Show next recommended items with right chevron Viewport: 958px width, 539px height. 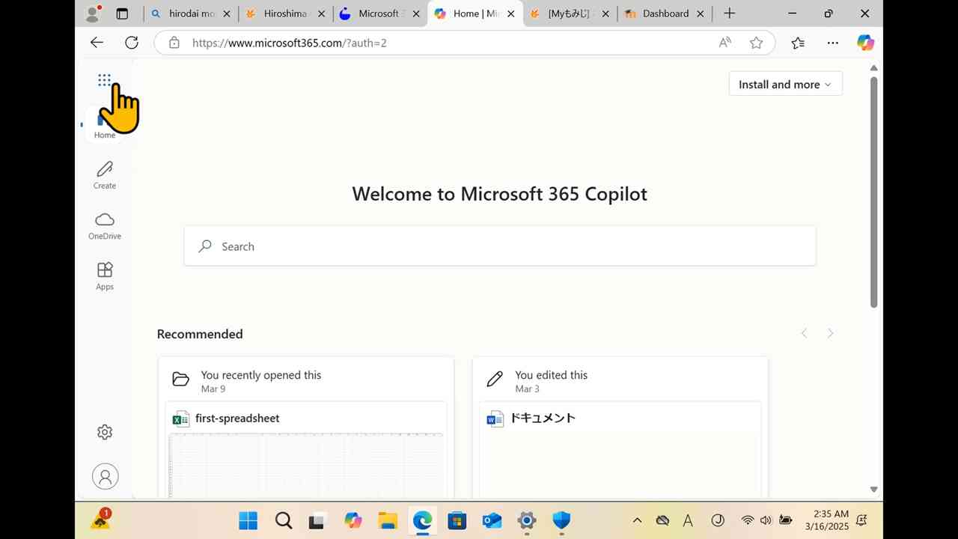830,333
